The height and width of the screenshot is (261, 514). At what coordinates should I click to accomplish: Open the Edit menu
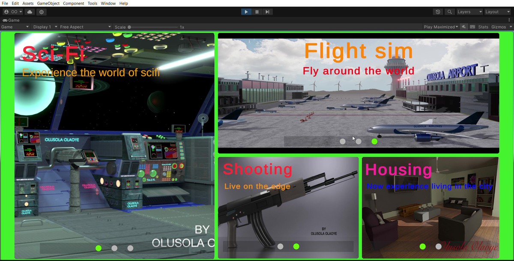15,3
